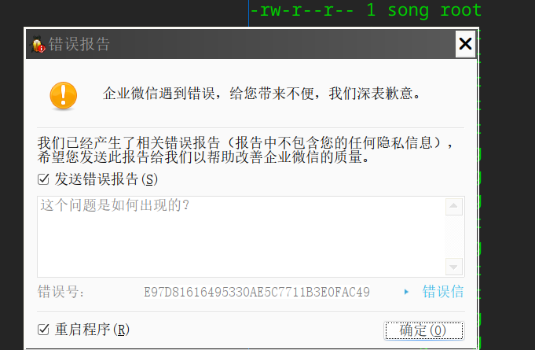Select the error code E97D81616495330AE5C7711B3E0FAC49
Screen dimensions: 535x350
click(257, 293)
